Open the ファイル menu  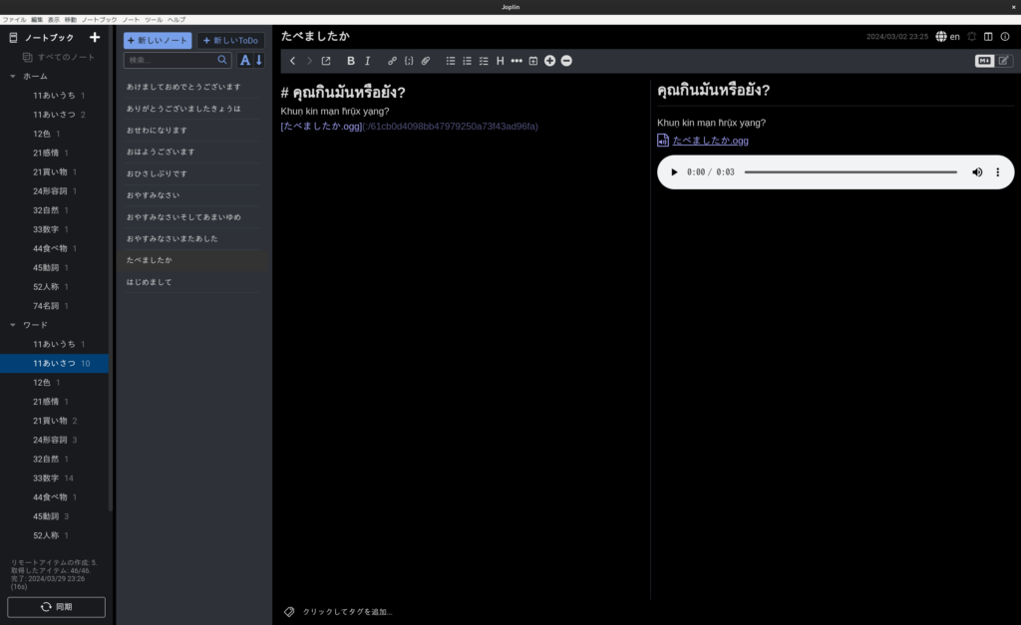[14, 20]
